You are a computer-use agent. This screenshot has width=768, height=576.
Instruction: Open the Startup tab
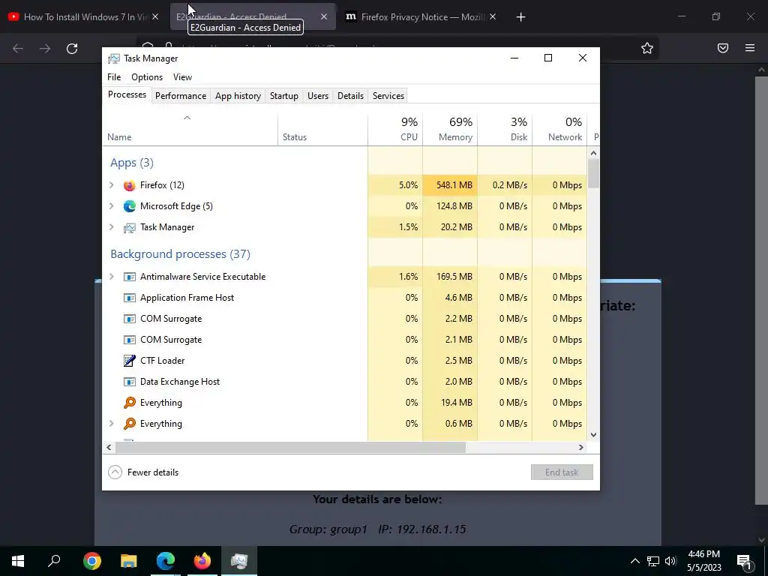point(284,96)
